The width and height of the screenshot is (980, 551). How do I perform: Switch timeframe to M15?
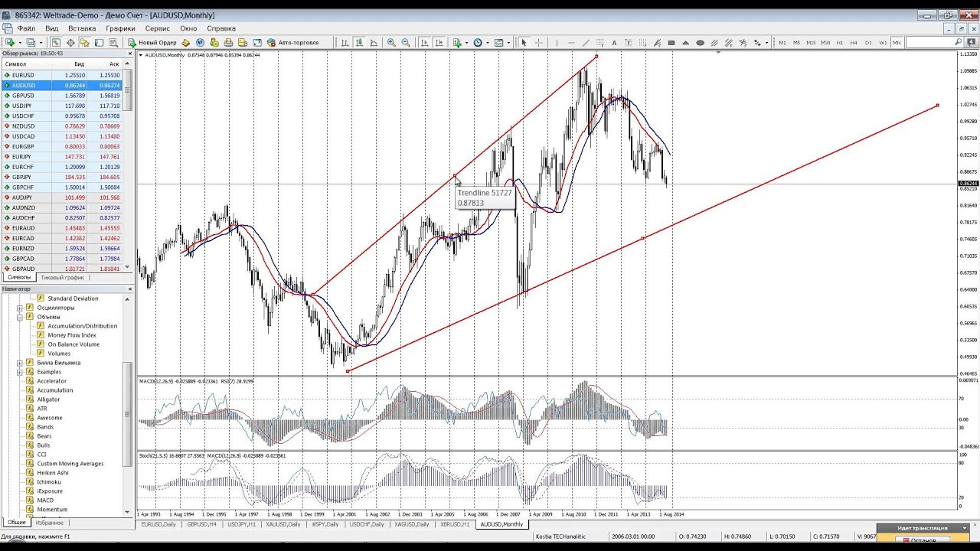(811, 43)
